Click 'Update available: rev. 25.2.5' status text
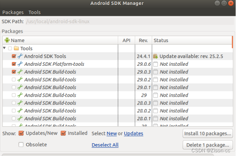This screenshot has width=236, height=156. coord(191,56)
